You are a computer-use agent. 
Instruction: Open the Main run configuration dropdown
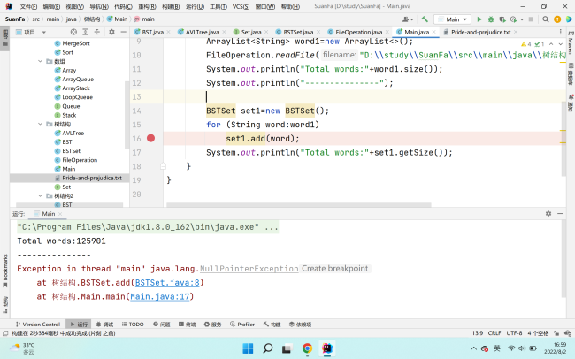(452, 19)
